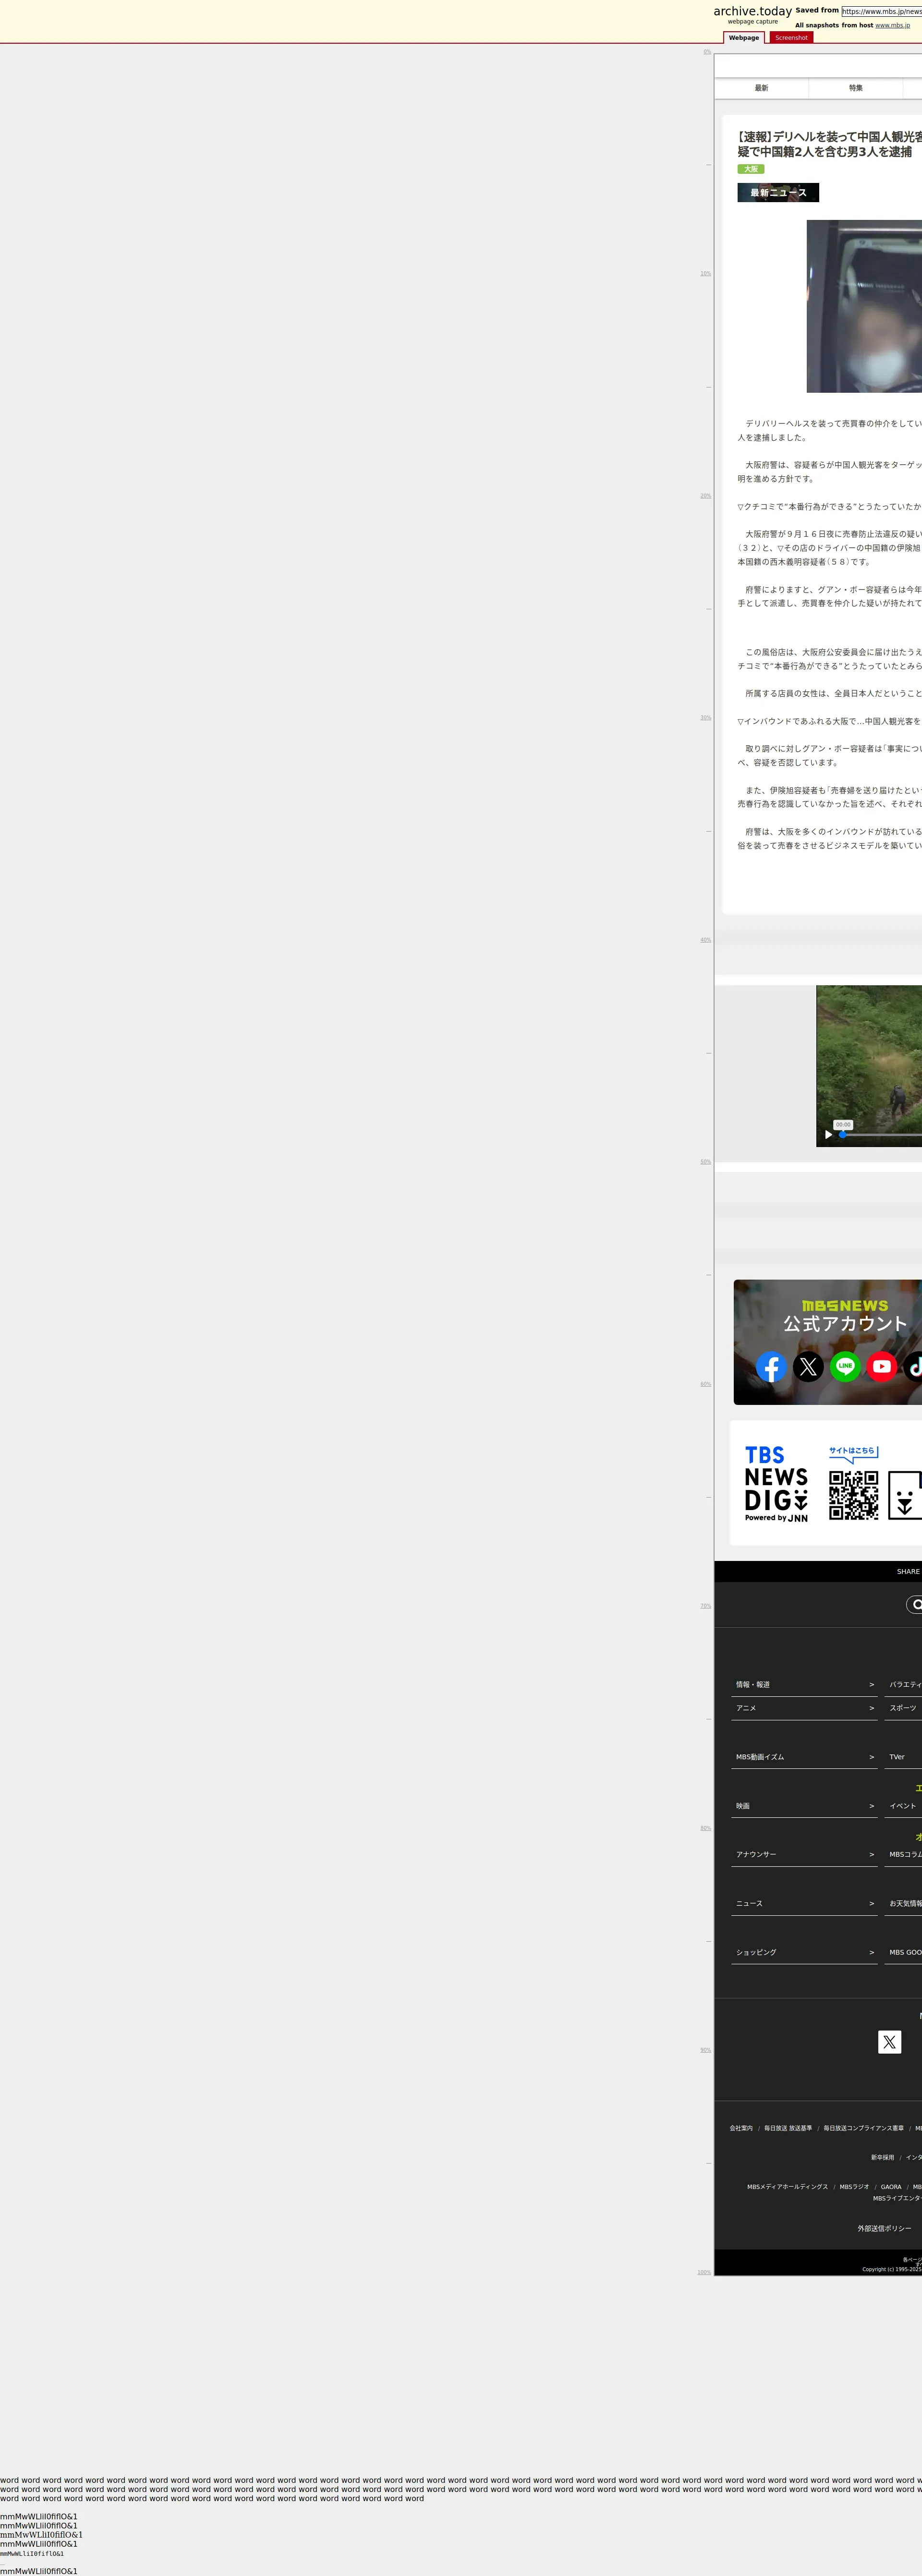Click the www.mbs.jp host link
Screen dimensions: 922x2576
[892, 25]
